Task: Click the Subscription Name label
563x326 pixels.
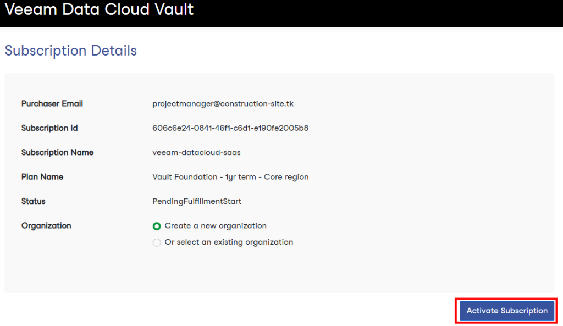Action: (57, 153)
